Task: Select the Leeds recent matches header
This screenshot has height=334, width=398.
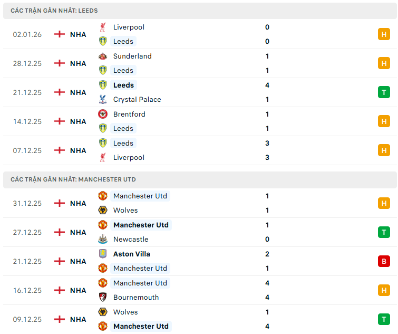Action: coord(54,11)
